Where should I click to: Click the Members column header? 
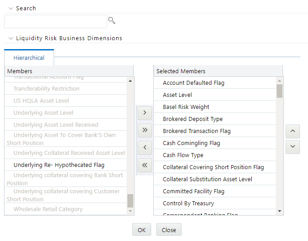(x=69, y=71)
